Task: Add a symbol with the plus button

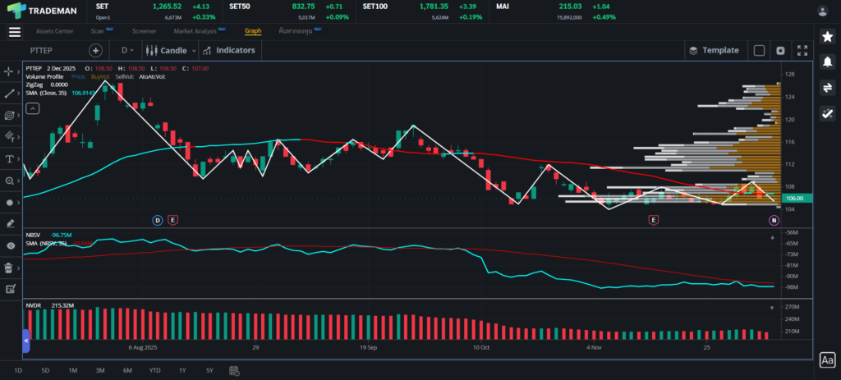Action: [95, 50]
